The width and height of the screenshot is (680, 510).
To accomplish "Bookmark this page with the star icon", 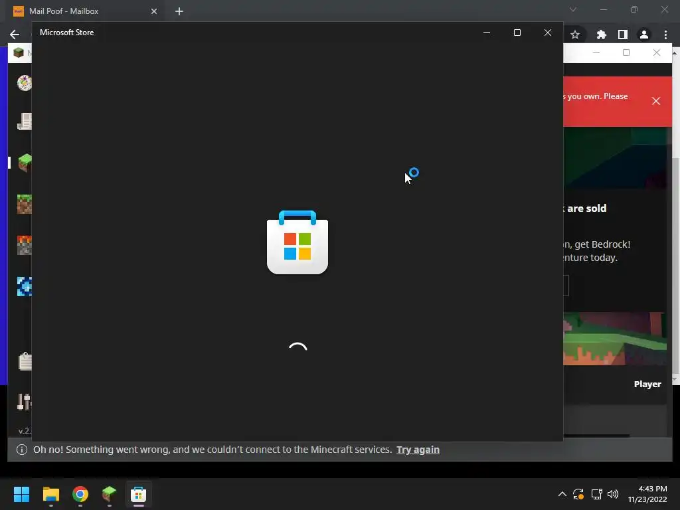I will (x=575, y=35).
